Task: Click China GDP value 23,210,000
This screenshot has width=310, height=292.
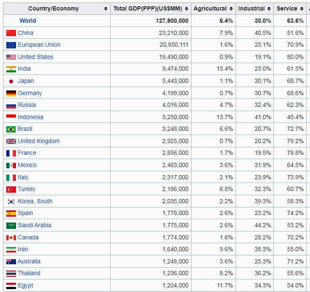Action: point(174,33)
